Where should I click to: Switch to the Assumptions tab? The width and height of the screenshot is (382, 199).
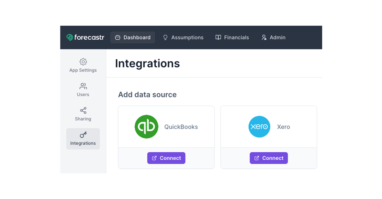pos(183,37)
